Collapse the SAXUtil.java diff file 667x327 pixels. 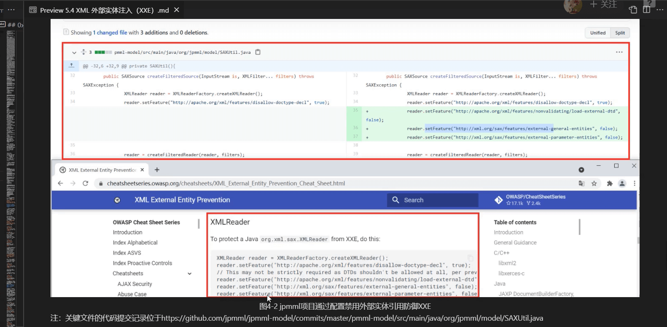click(x=74, y=53)
